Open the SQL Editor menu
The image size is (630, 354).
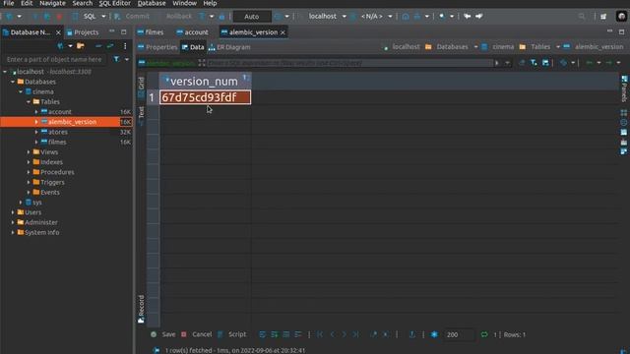[115, 3]
